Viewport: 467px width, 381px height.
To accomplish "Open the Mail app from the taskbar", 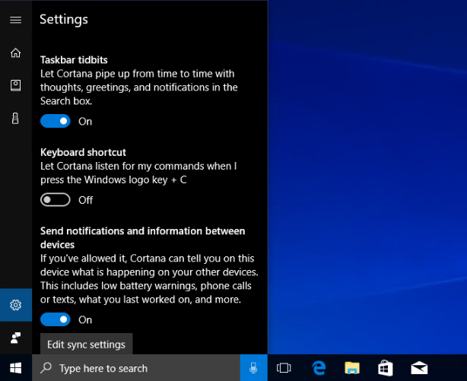I will 419,368.
